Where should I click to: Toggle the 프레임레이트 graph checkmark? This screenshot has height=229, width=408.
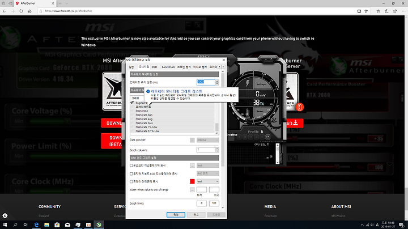[132, 107]
